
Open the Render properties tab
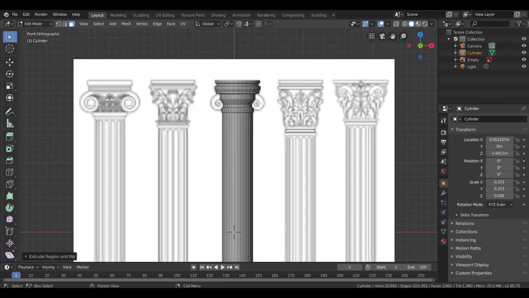click(443, 132)
